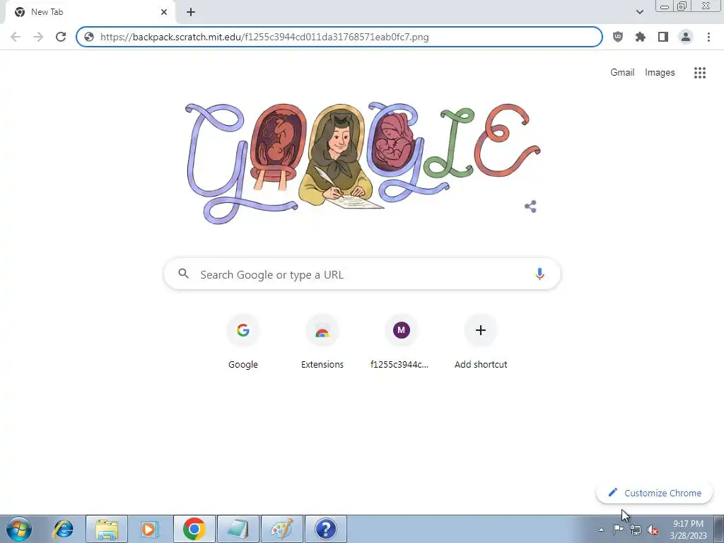Click the muted volume tray icon
Screen dimensions: 724x543
(653, 530)
